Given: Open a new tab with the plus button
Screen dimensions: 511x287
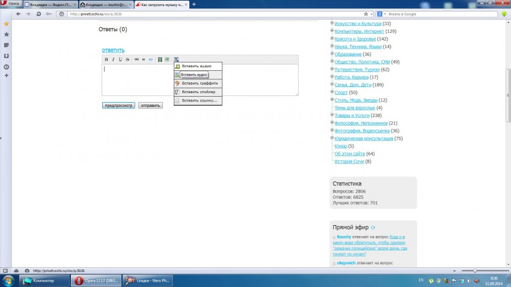Looking at the screenshot, I should click(x=194, y=4).
